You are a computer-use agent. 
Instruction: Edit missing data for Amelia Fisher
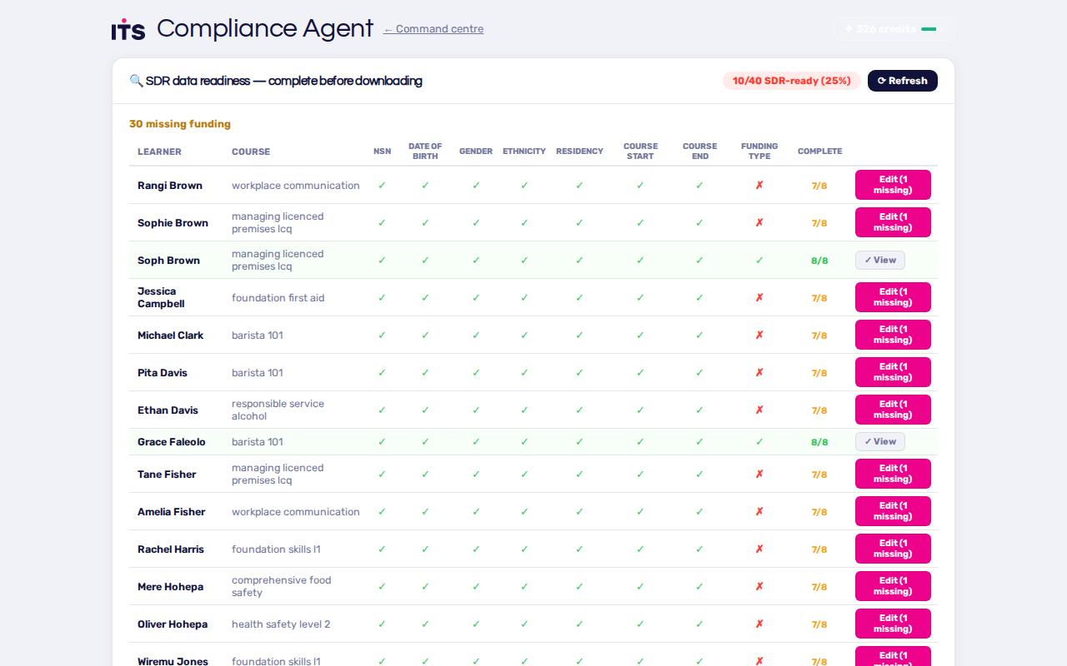tap(893, 511)
